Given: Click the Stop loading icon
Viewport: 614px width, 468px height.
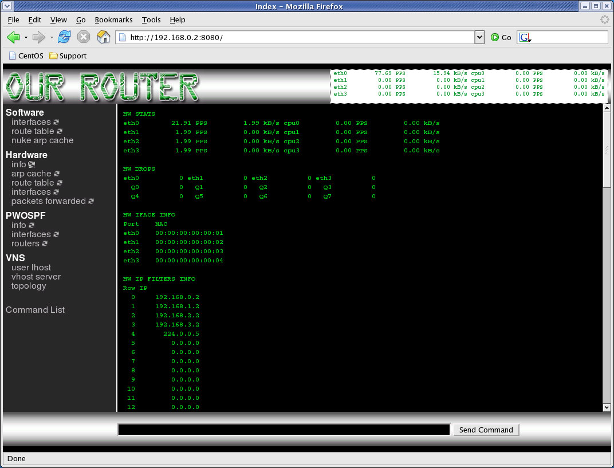Looking at the screenshot, I should 84,37.
